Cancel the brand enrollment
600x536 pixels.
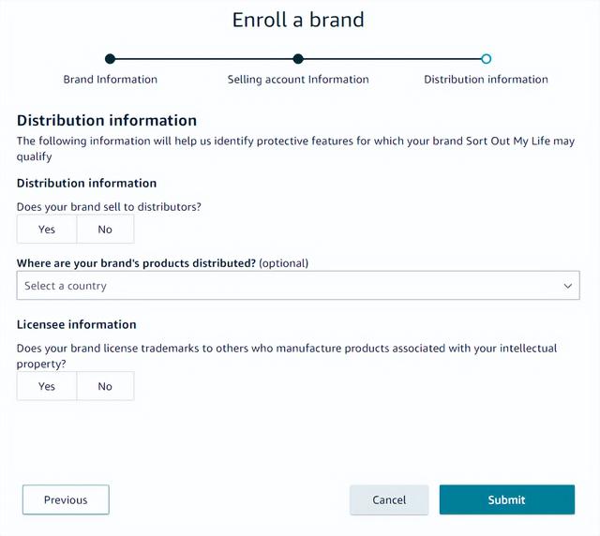point(389,499)
